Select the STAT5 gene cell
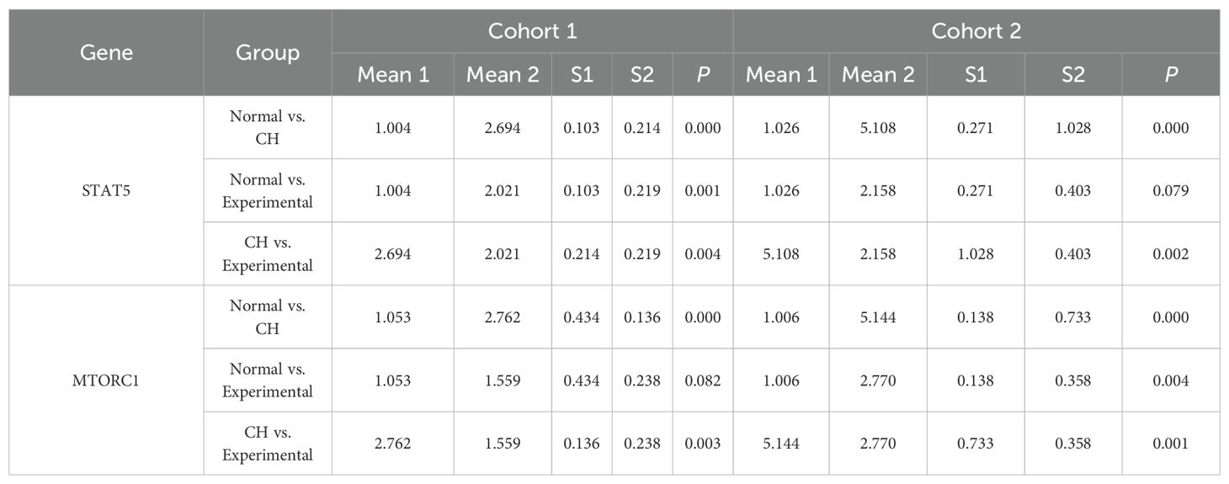Viewport: 1229px width, 484px height. (106, 190)
